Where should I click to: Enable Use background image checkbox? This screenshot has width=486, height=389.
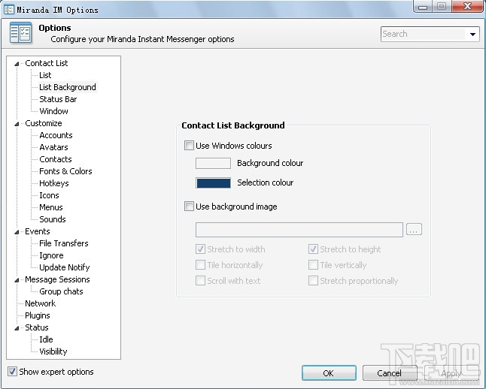pyautogui.click(x=189, y=206)
